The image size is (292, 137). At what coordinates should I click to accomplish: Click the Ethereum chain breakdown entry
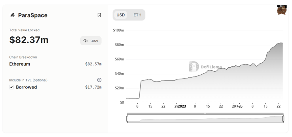(20, 64)
